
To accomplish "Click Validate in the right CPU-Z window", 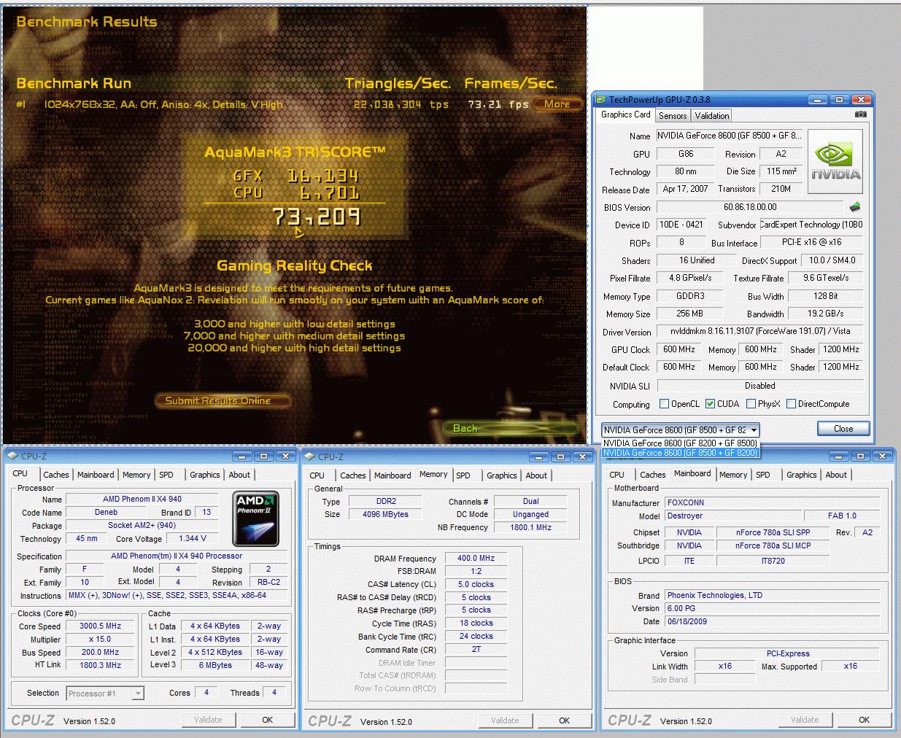I will tap(805, 720).
